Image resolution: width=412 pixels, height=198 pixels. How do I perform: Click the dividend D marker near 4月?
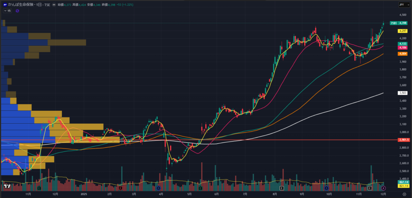(159, 188)
